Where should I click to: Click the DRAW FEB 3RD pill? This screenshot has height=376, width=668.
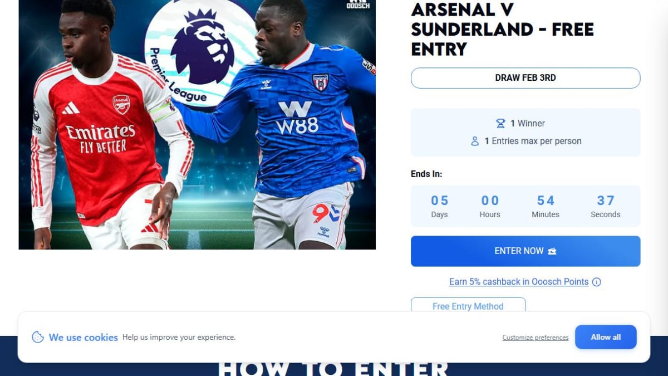pyautogui.click(x=525, y=78)
